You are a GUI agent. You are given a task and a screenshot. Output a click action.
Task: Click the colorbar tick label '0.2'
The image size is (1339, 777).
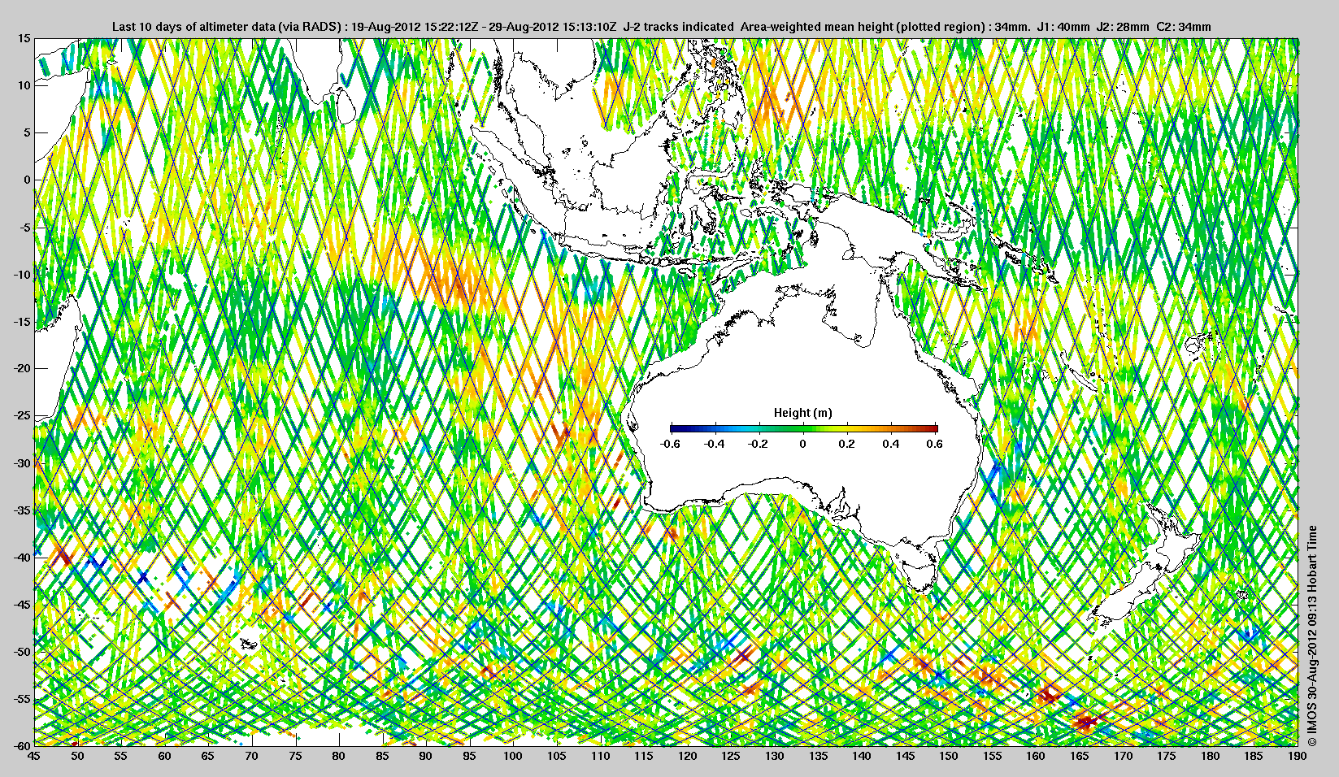(x=847, y=444)
